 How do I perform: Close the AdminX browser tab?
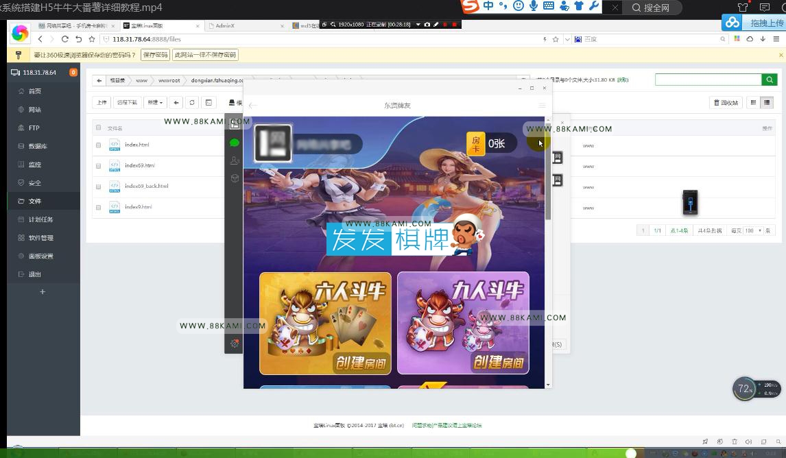coord(282,25)
